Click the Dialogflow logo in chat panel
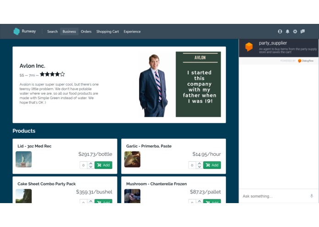 point(306,61)
